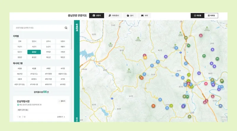Choose the 공주시 region button
The width and height of the screenshot is (237, 131).
point(48,41)
